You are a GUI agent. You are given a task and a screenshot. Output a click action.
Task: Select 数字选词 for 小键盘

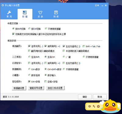click(29, 75)
